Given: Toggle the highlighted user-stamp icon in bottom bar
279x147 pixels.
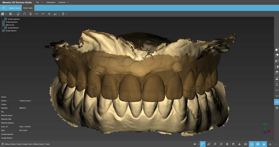Looking at the screenshot, I should point(252,144).
